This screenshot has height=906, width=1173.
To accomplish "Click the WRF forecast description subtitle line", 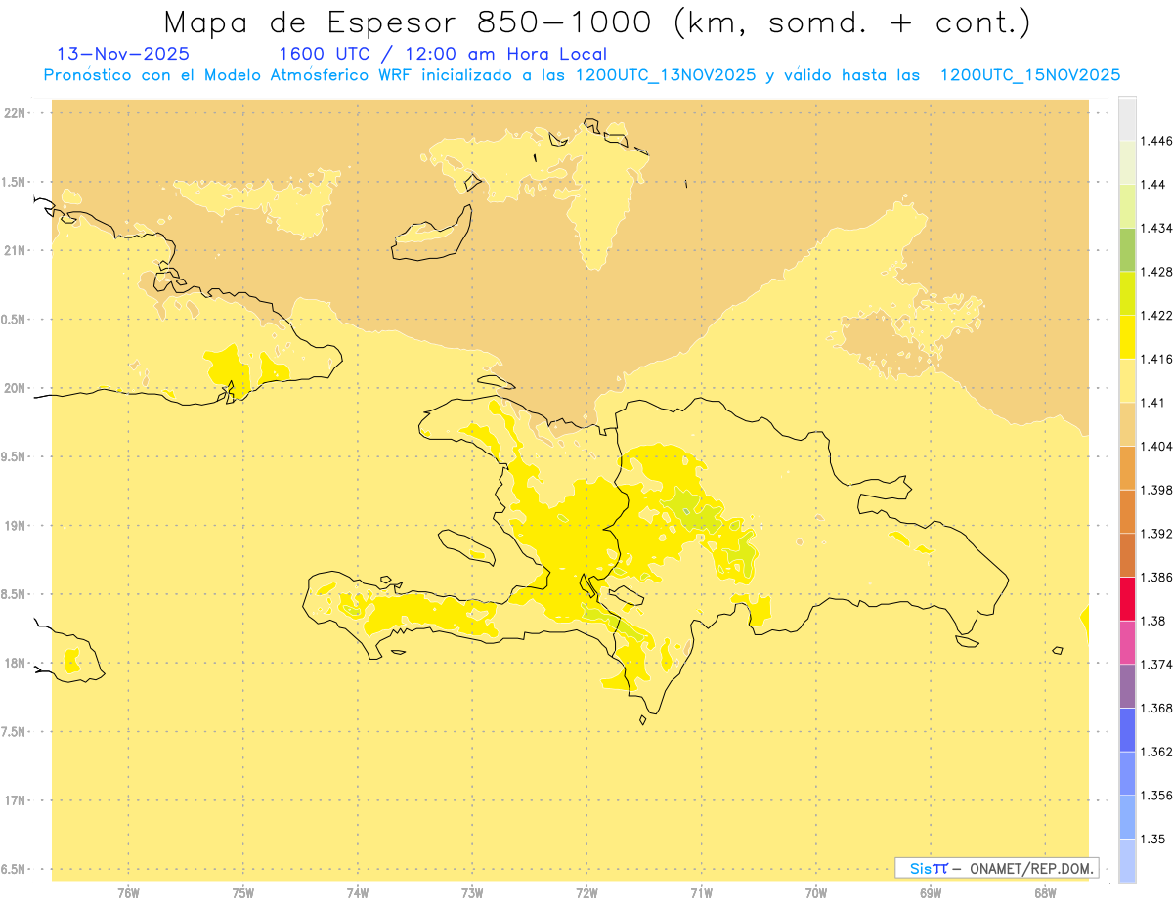I will [x=582, y=75].
